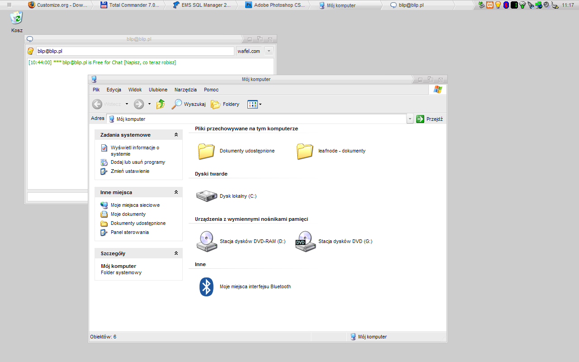The width and height of the screenshot is (579, 362).
Task: Collapse the Szczegóły panel
Action: click(x=176, y=253)
